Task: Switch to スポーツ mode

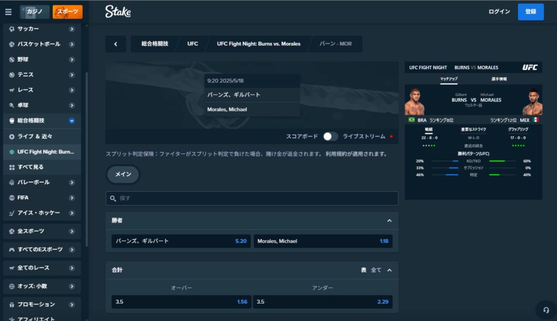Action: point(67,12)
